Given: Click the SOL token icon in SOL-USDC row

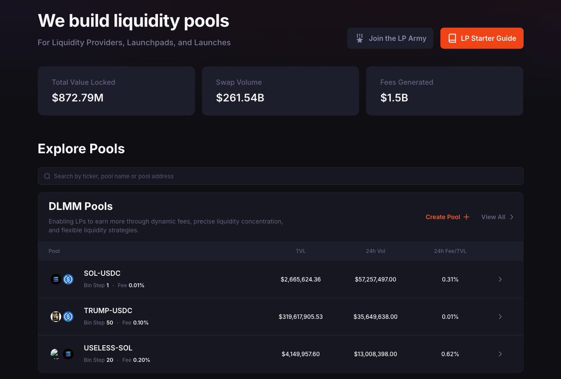Looking at the screenshot, I should coord(56,280).
